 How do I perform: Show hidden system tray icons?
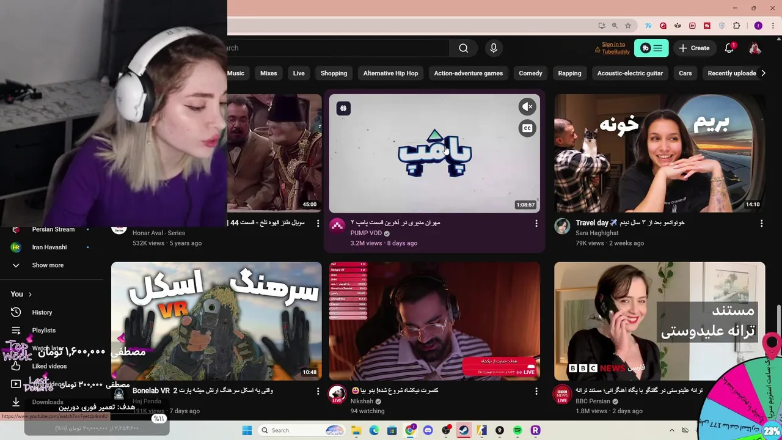(671, 430)
